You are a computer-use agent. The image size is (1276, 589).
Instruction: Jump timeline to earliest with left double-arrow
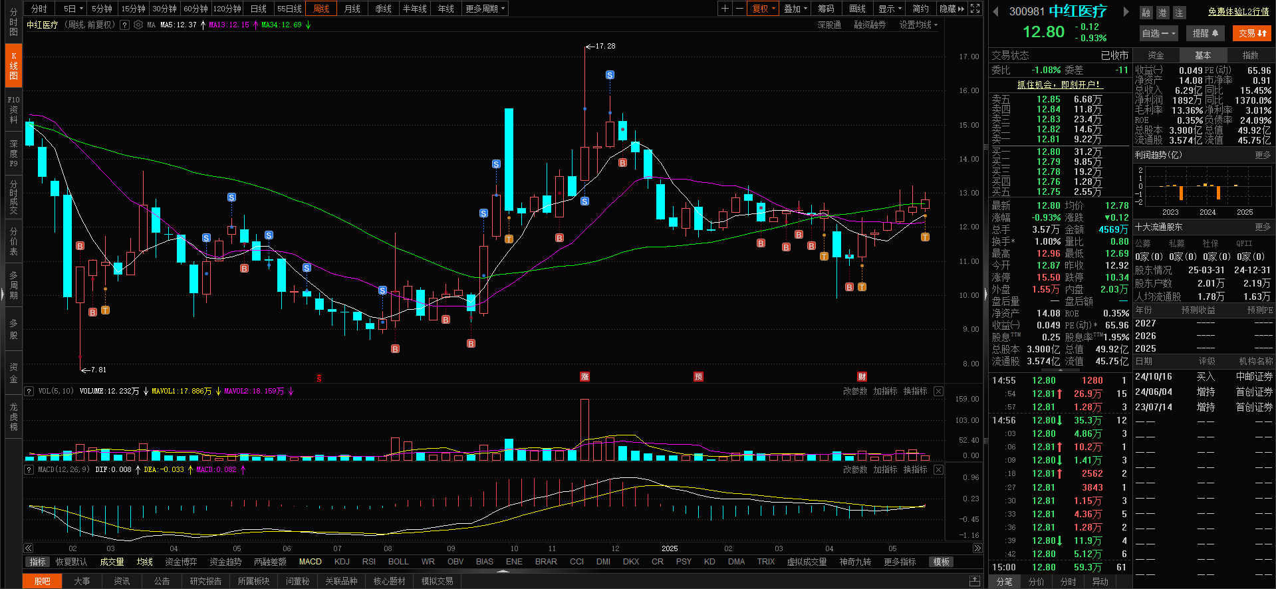coord(29,548)
